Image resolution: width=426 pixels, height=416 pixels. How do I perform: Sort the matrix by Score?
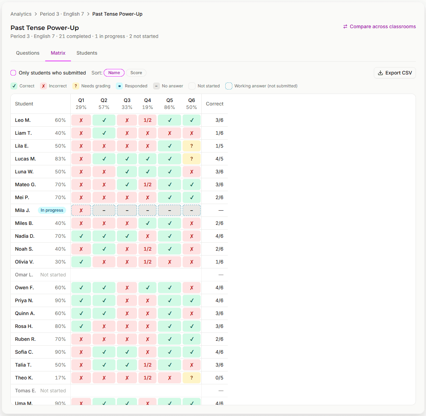[136, 73]
